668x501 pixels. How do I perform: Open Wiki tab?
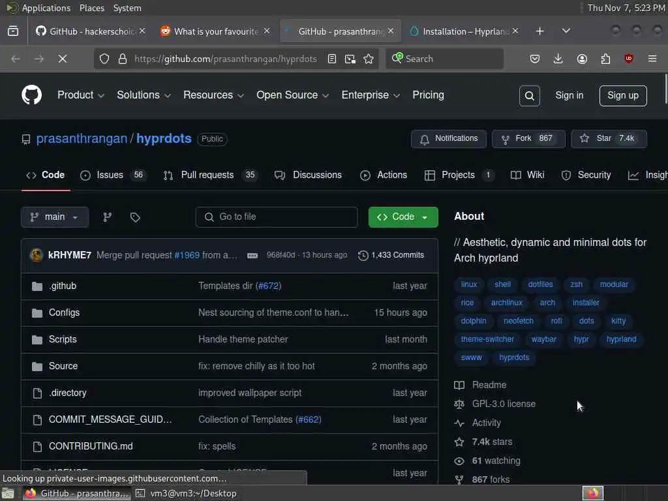pos(527,175)
